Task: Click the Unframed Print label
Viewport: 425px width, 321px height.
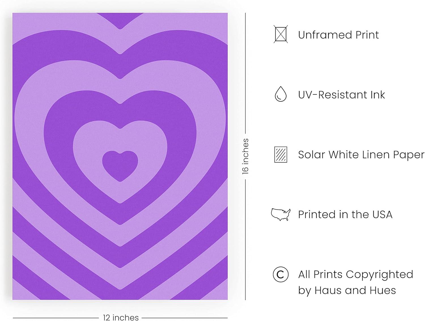Action: click(338, 35)
